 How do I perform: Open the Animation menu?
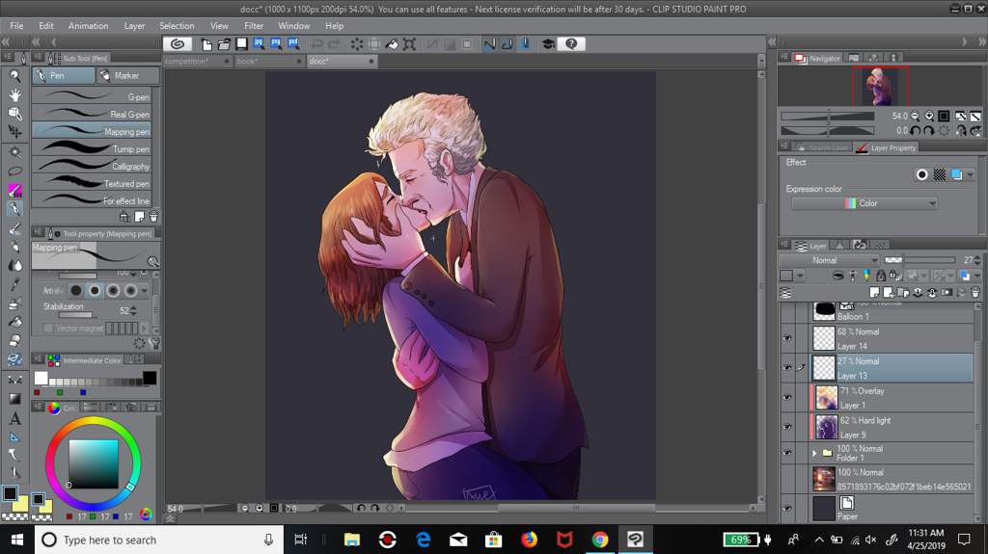pos(88,26)
